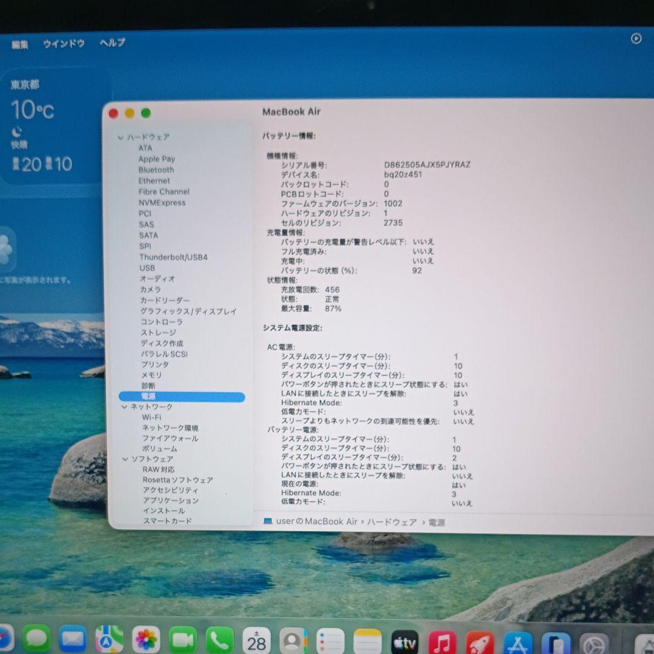
Task: Select PCI in the sidebar
Action: point(145,214)
